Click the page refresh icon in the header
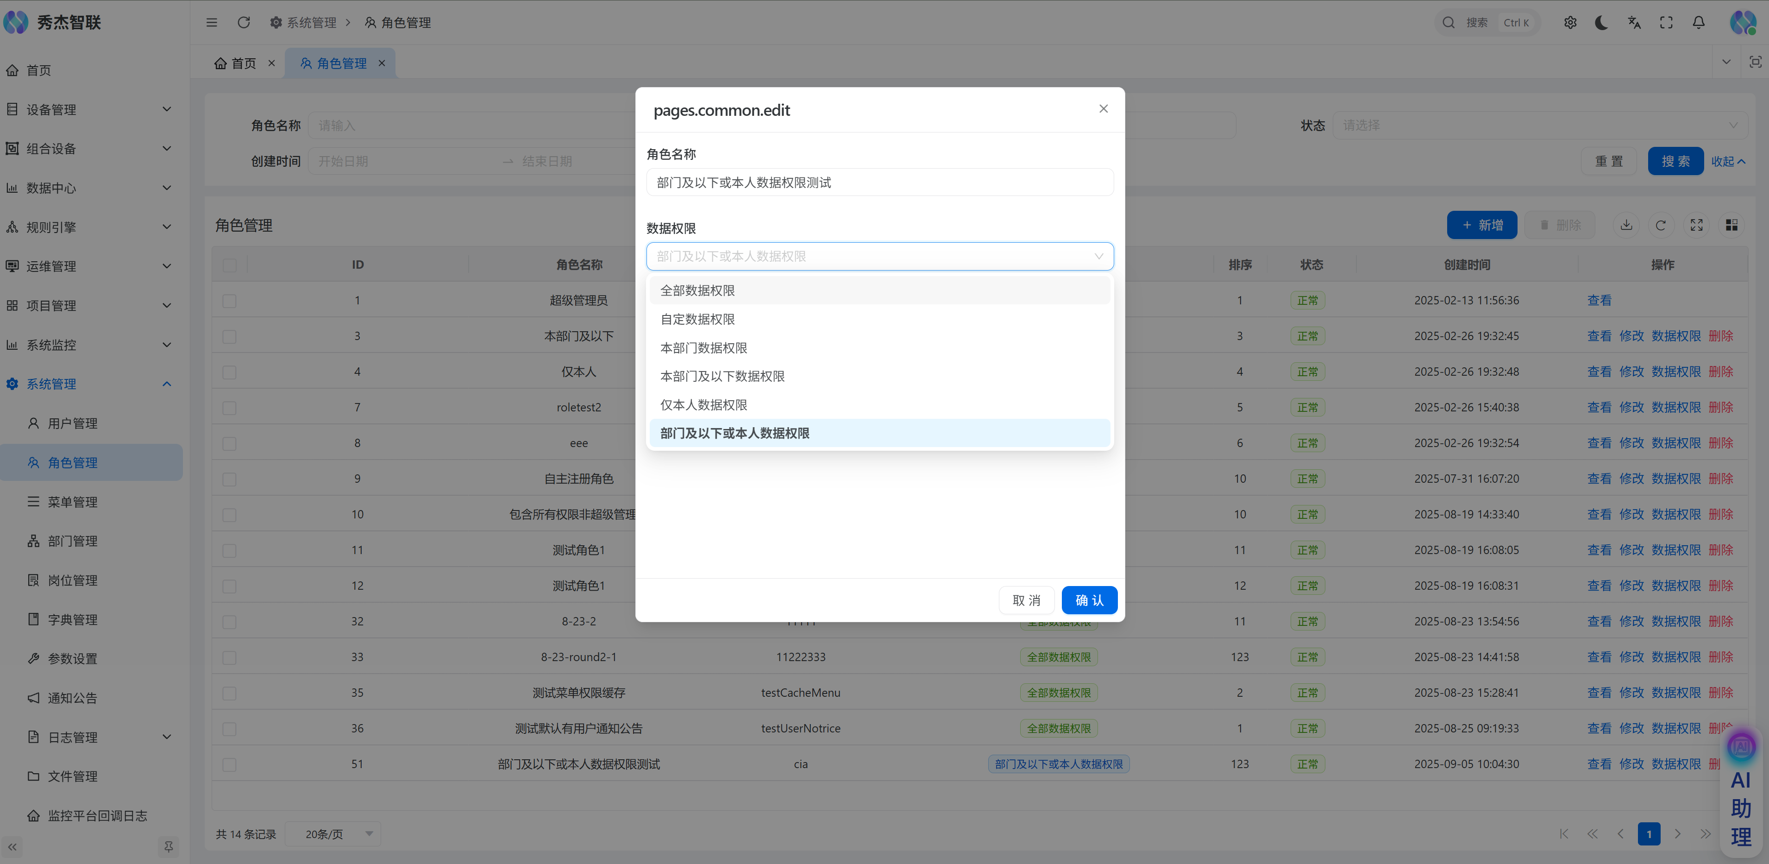This screenshot has width=1769, height=864. (244, 23)
